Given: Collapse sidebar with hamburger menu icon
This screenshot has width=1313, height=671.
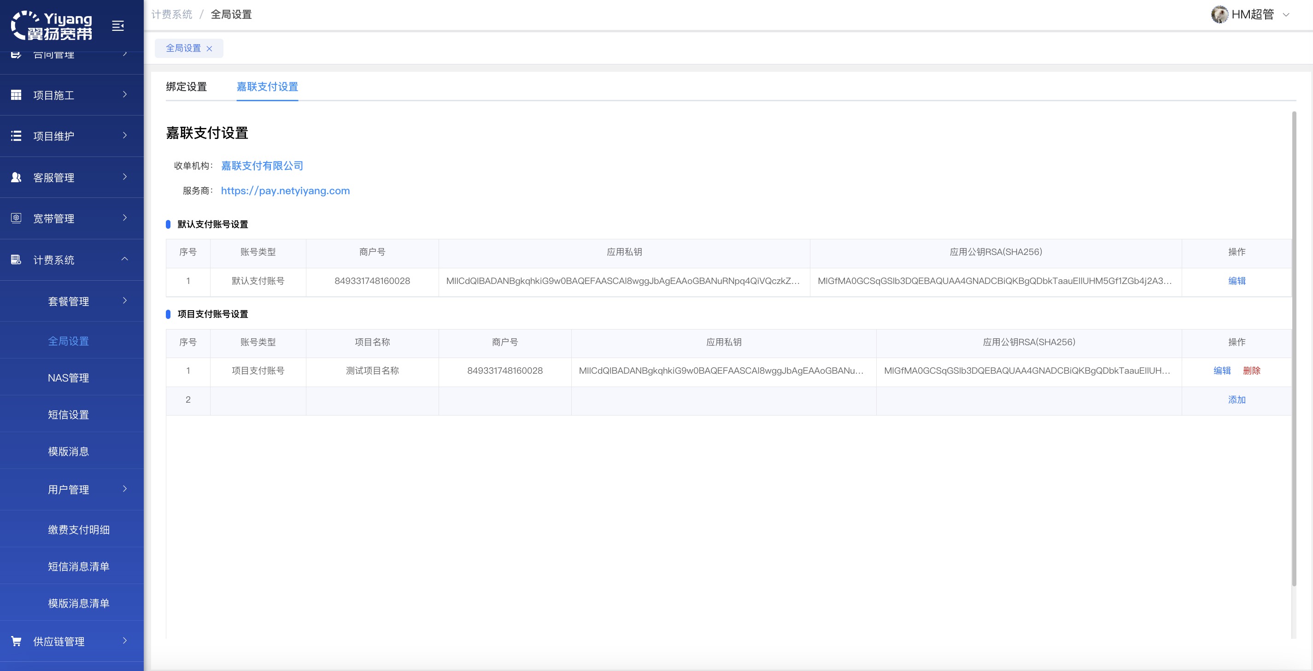Looking at the screenshot, I should click(118, 25).
